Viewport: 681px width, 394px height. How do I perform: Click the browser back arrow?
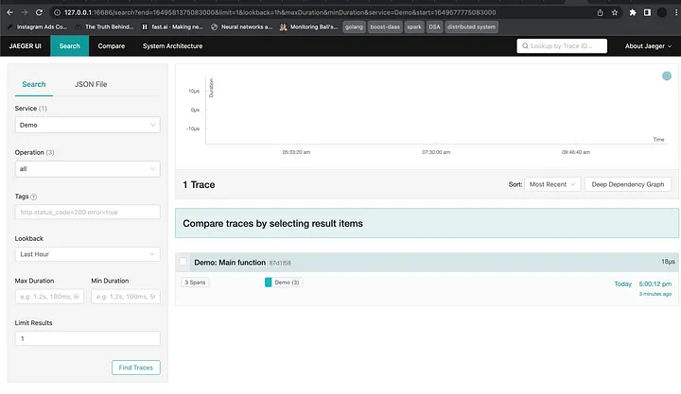coord(9,12)
